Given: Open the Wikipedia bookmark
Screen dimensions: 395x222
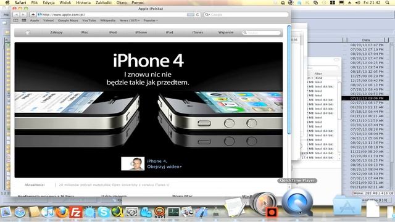Looking at the screenshot, I should coord(107,20).
